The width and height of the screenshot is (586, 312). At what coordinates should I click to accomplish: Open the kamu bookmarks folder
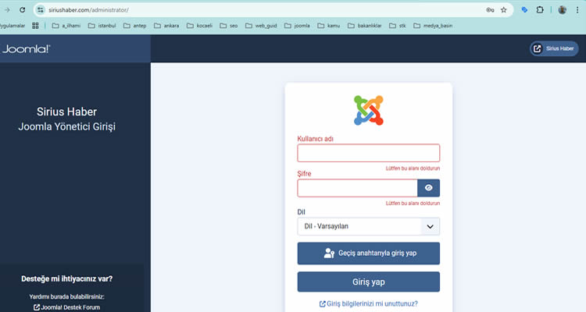329,26
